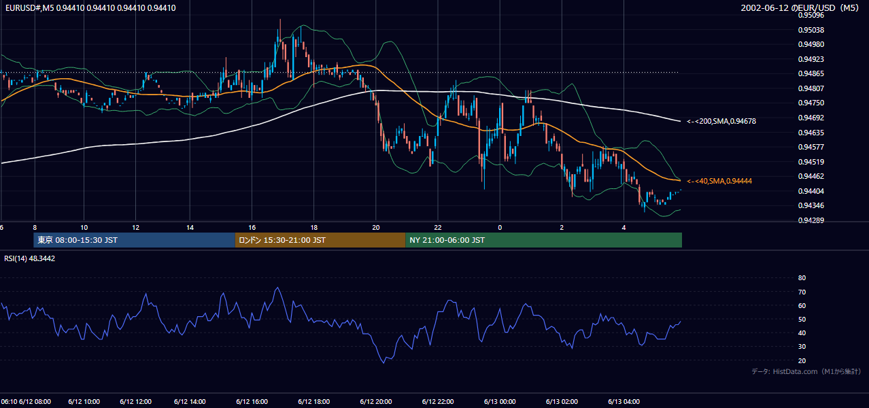Click the RSI scale value 40
Screen dimensions: 869x408
(802, 333)
